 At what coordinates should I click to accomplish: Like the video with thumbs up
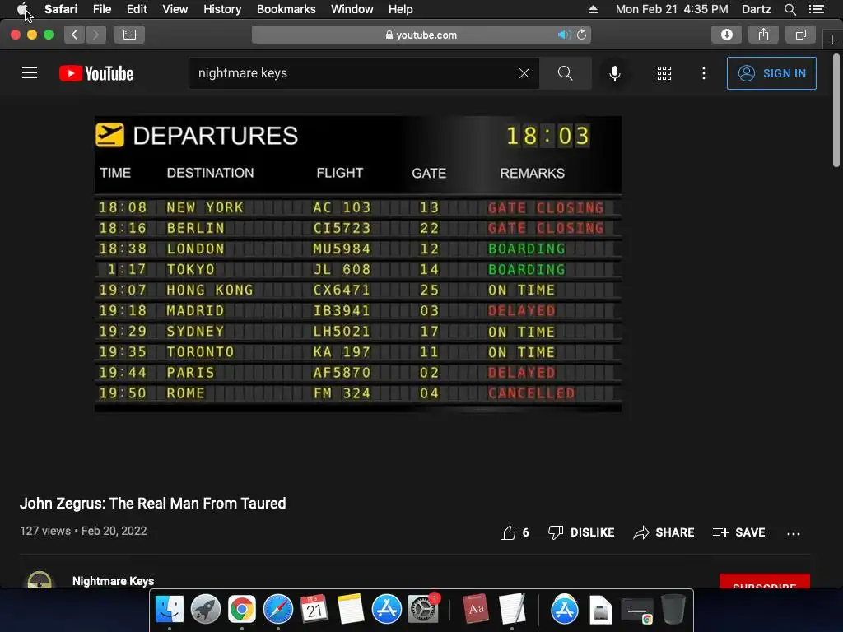pyautogui.click(x=515, y=532)
